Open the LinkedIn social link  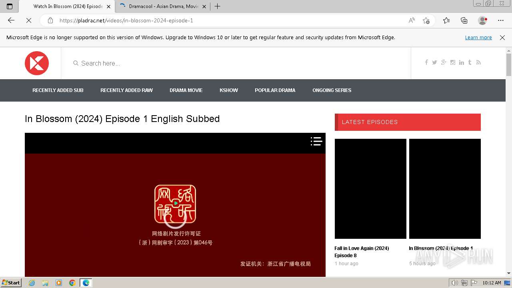pyautogui.click(x=462, y=62)
